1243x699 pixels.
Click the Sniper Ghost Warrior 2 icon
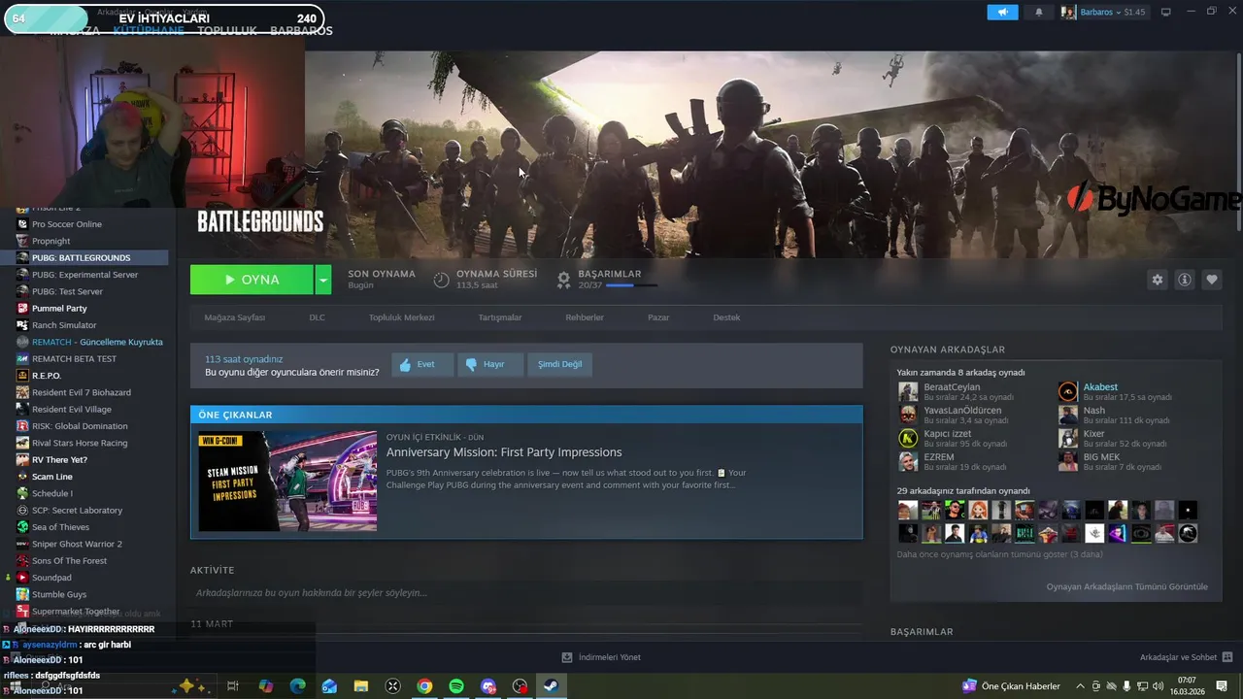[x=23, y=544]
